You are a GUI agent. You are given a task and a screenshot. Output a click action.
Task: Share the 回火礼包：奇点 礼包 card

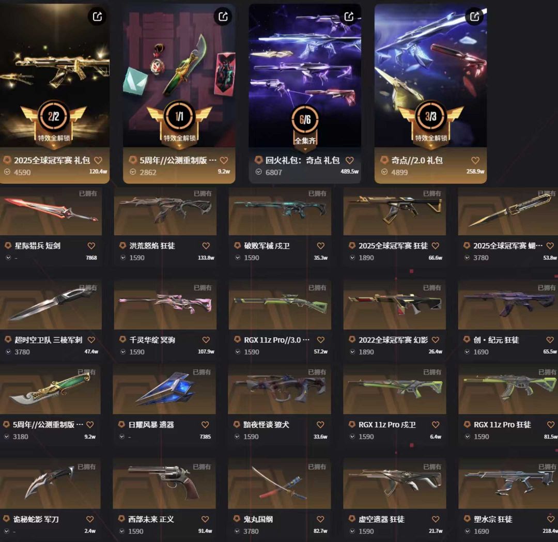coord(349,17)
